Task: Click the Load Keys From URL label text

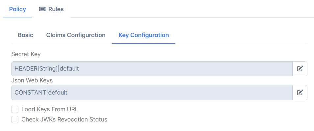Action: 50,109
